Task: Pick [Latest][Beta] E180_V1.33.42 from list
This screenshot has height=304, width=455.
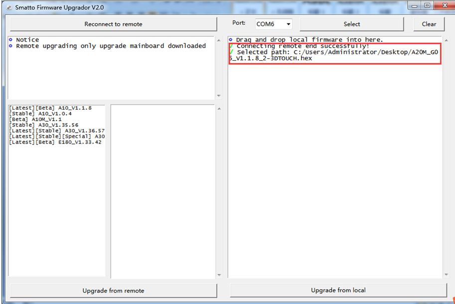Action: (55, 142)
